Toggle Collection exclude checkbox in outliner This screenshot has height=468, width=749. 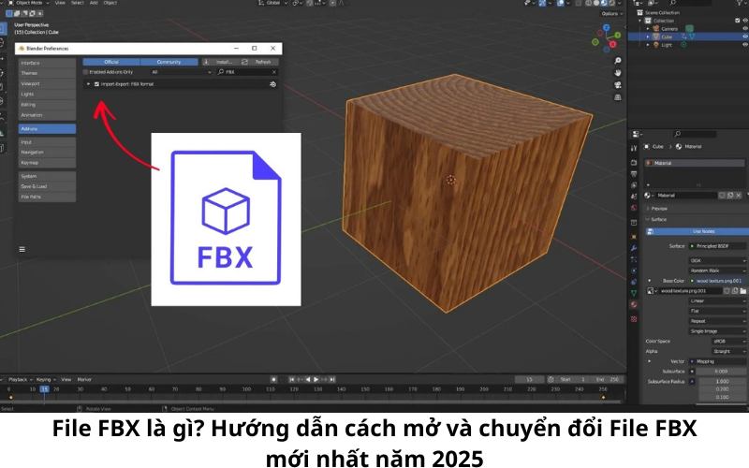(738, 21)
